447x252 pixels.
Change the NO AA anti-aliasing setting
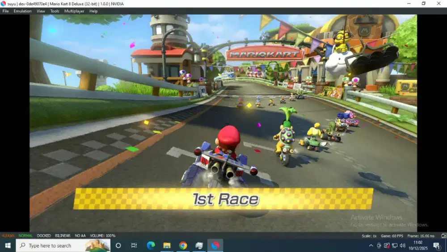(x=80, y=235)
